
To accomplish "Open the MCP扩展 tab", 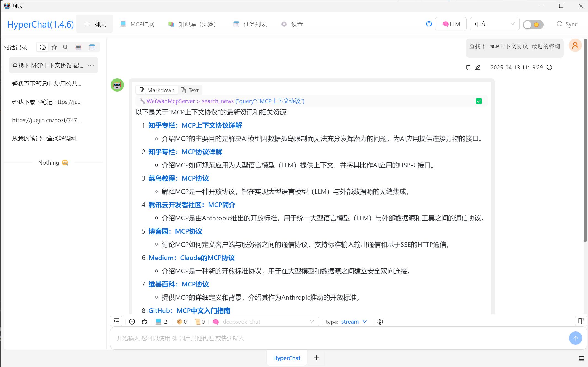I will 137,24.
